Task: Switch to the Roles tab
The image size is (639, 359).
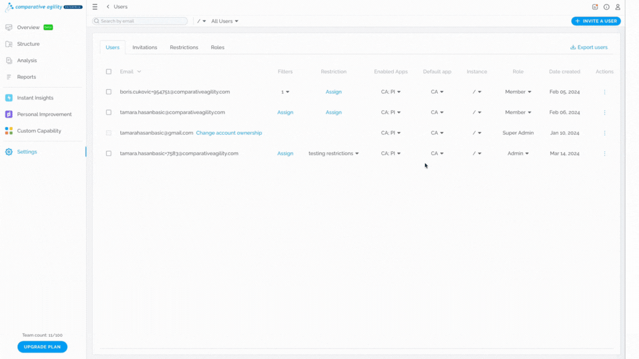Action: point(217,47)
